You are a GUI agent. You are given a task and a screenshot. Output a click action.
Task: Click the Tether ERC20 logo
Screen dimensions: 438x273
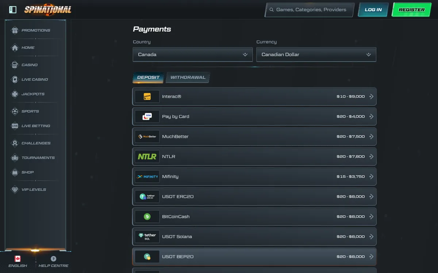[147, 197]
